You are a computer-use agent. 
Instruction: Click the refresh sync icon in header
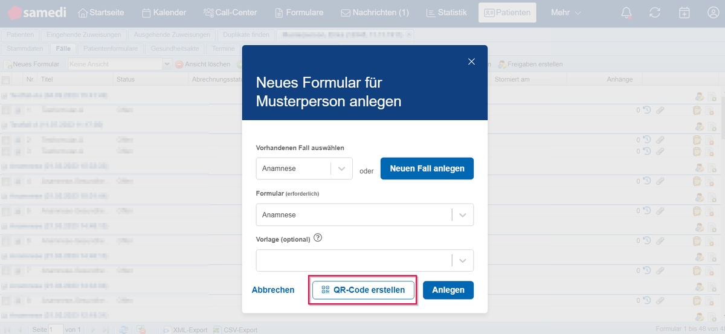(655, 13)
